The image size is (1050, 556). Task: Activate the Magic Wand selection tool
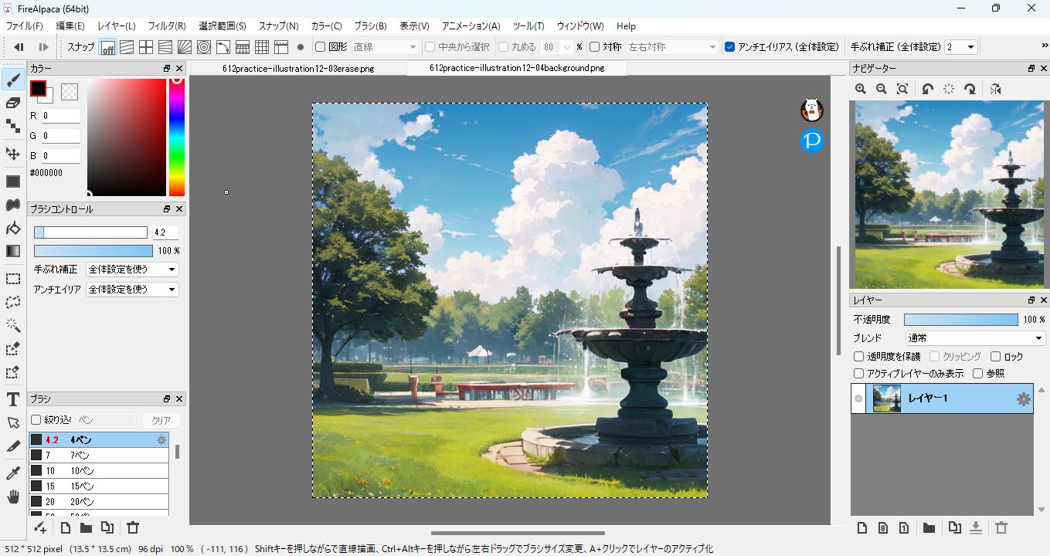coord(12,325)
